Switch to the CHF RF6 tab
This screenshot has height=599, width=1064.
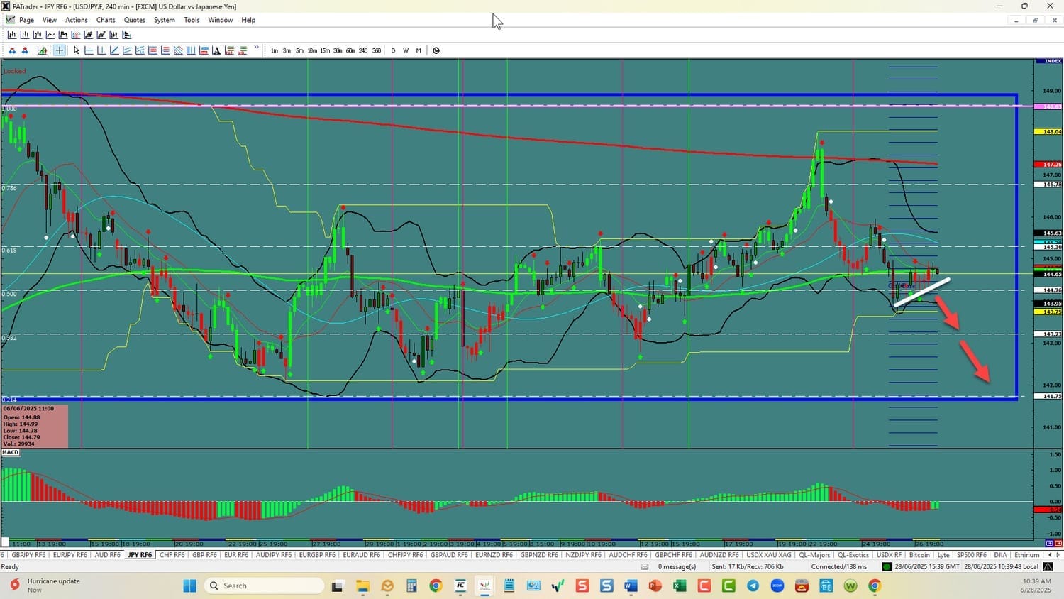point(172,555)
